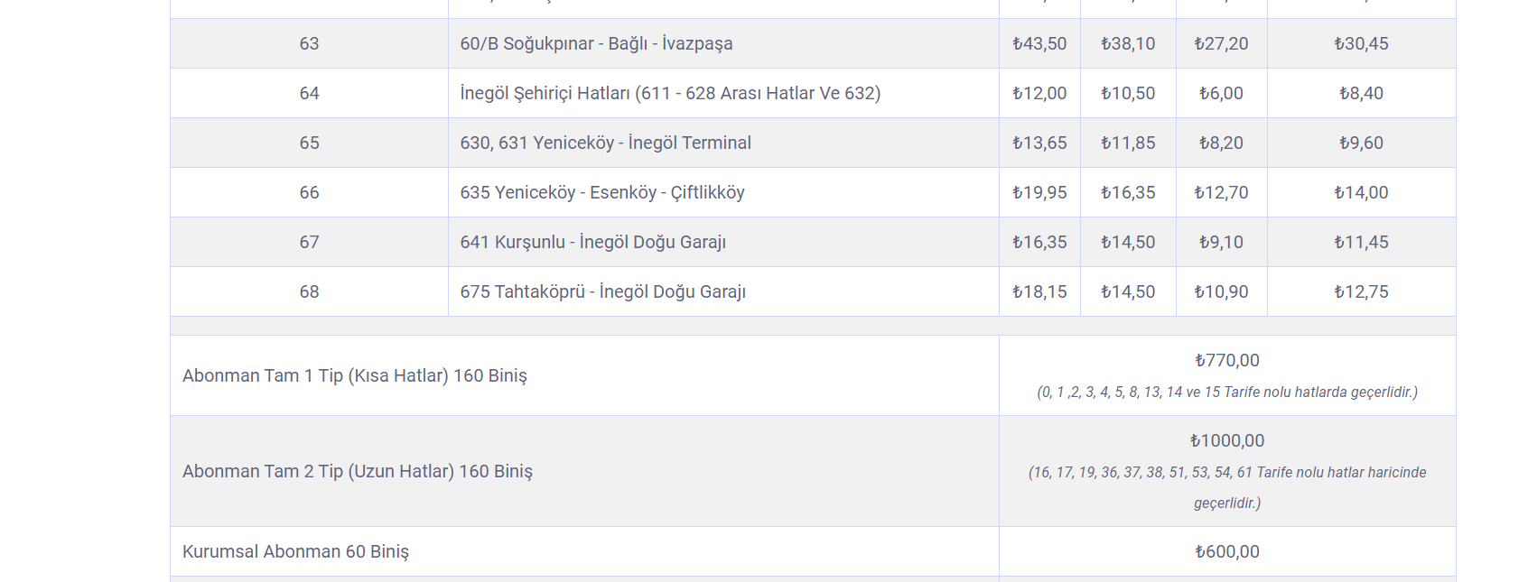Click the ₺770,00 subscription price
This screenshot has height=582, width=1537.
(x=1226, y=360)
